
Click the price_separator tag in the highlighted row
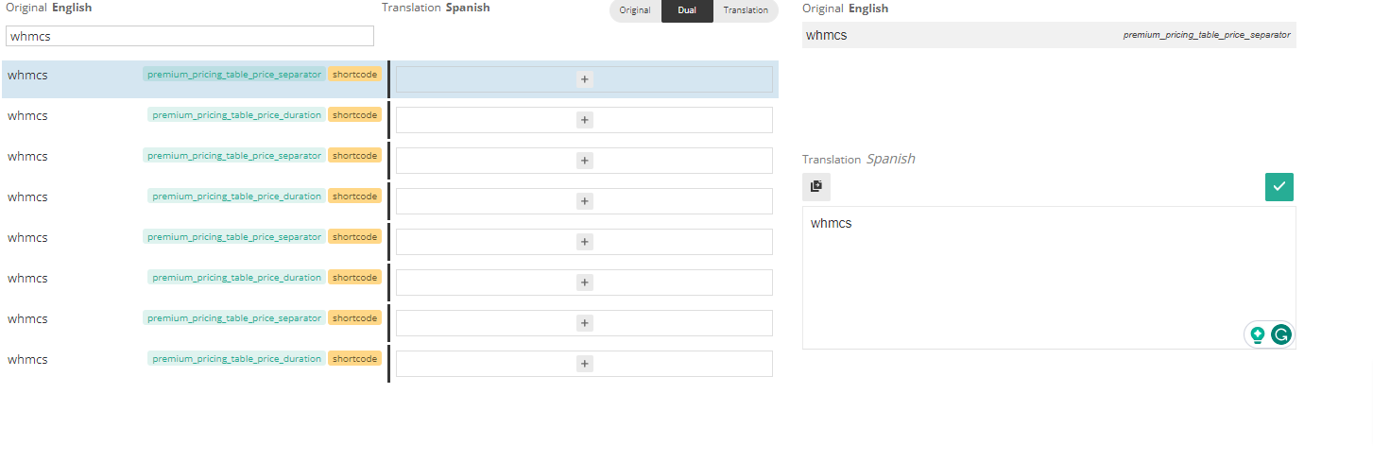pyautogui.click(x=234, y=74)
